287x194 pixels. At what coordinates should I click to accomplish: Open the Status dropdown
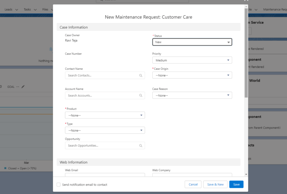pos(192,42)
